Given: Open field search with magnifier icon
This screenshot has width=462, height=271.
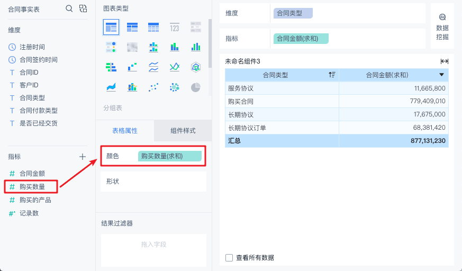Looking at the screenshot, I should [69, 8].
